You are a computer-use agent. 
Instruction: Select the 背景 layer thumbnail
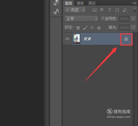click(x=77, y=39)
